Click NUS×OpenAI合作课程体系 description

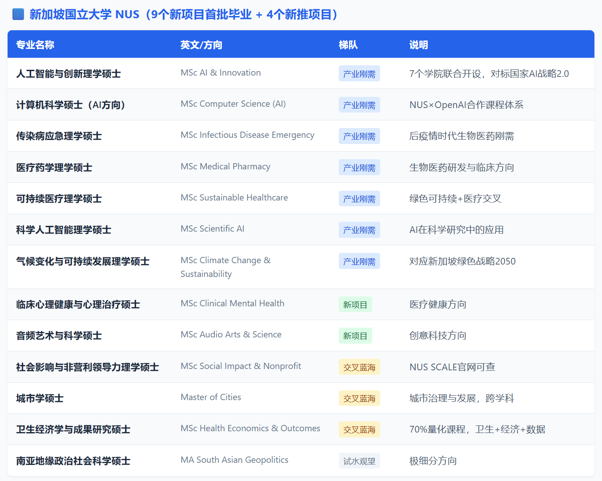pyautogui.click(x=466, y=105)
